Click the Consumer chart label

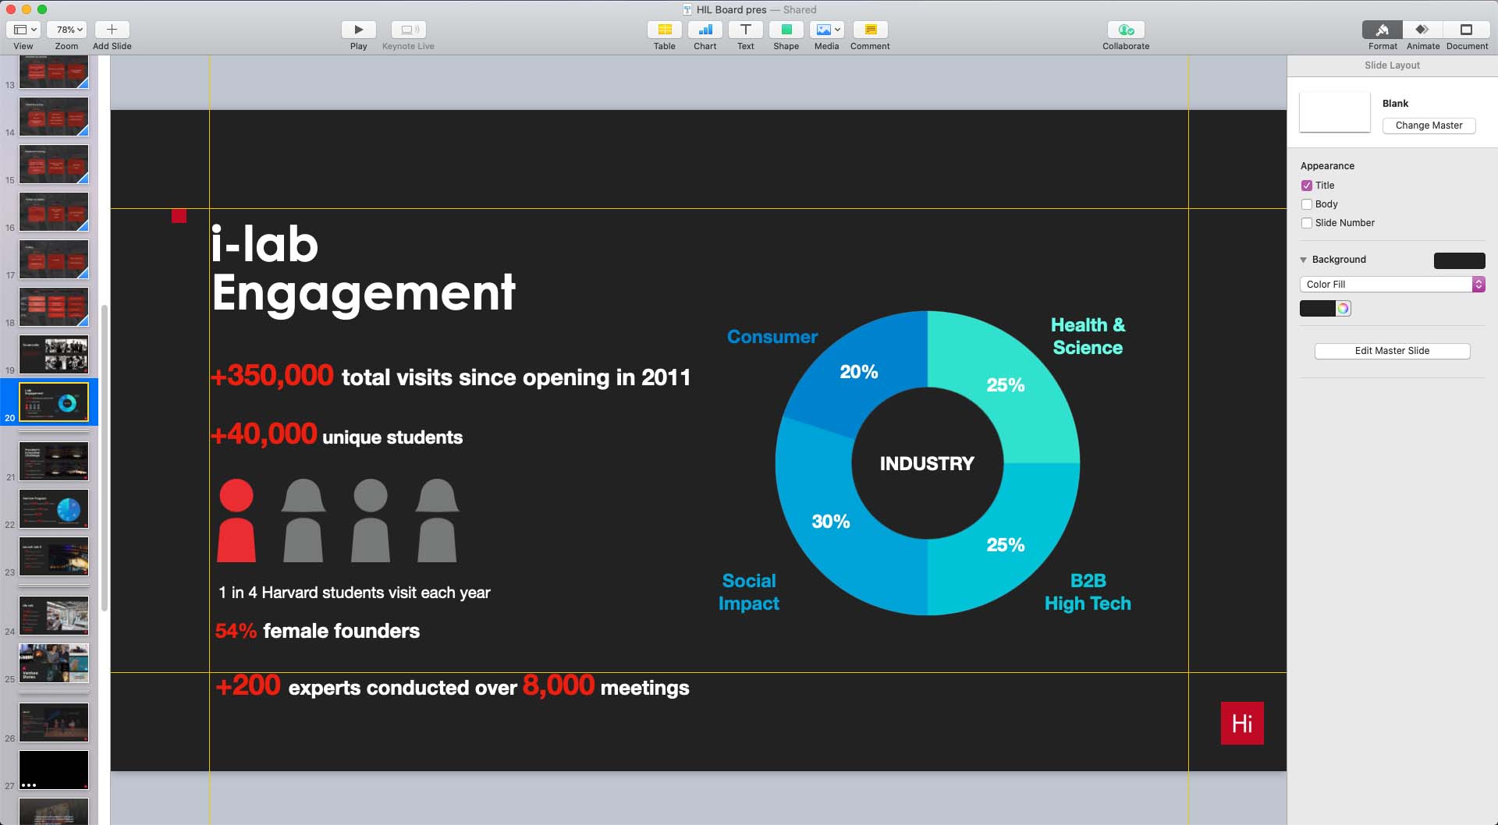772,337
